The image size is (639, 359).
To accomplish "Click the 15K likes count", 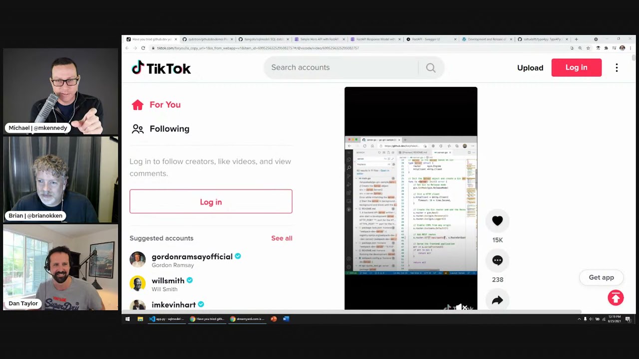I will pos(497,240).
